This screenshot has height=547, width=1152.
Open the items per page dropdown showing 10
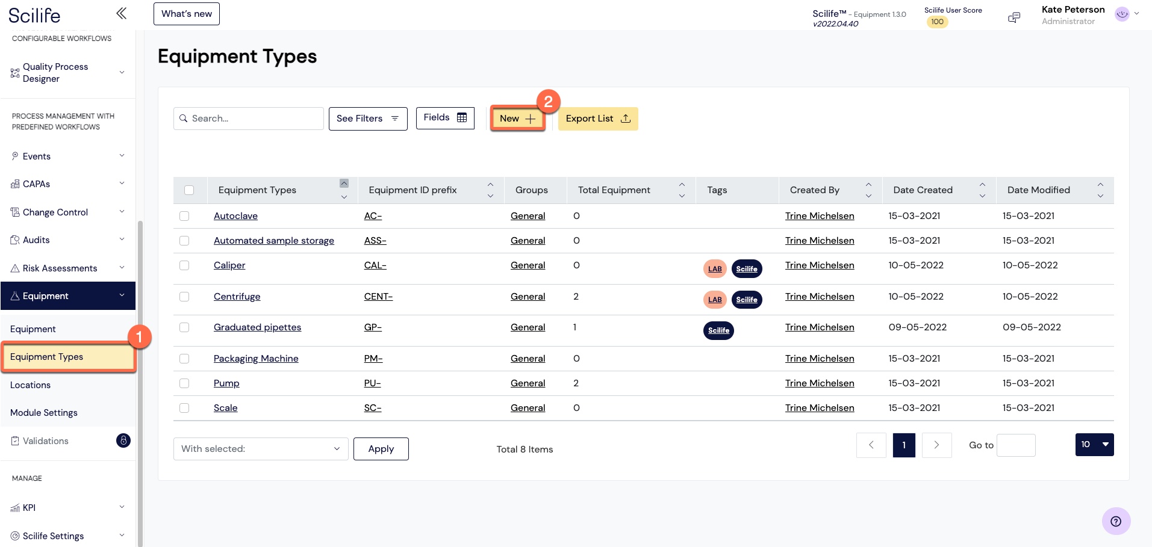1094,445
